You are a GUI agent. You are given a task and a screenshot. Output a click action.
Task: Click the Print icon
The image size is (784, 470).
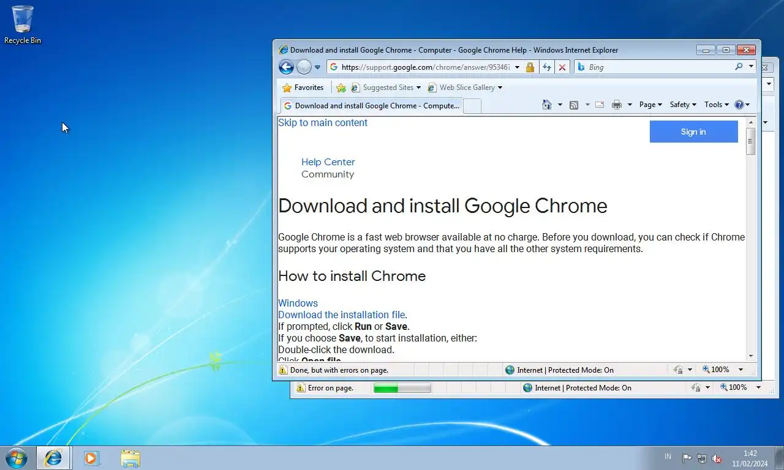tap(617, 105)
